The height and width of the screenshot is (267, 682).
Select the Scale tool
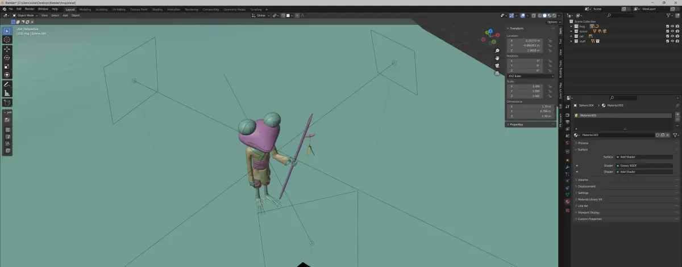(7, 66)
